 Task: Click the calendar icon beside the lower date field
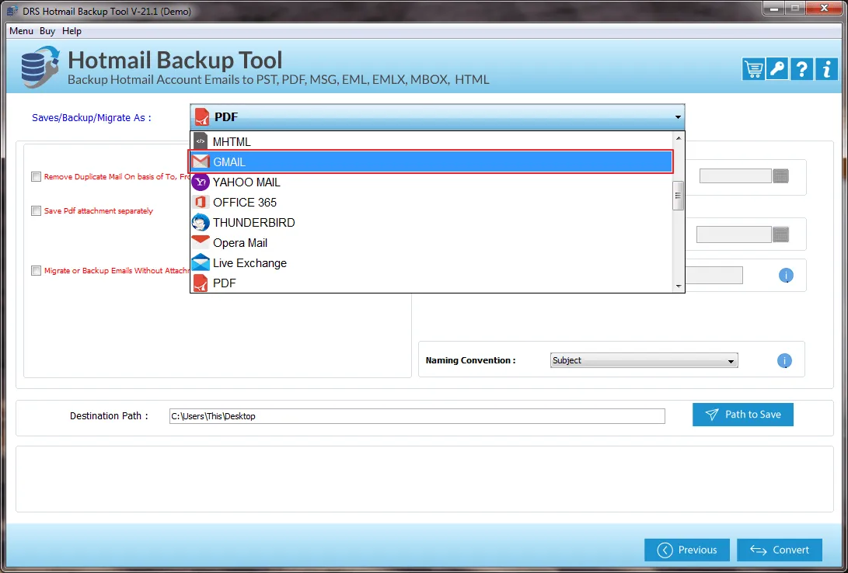point(780,234)
